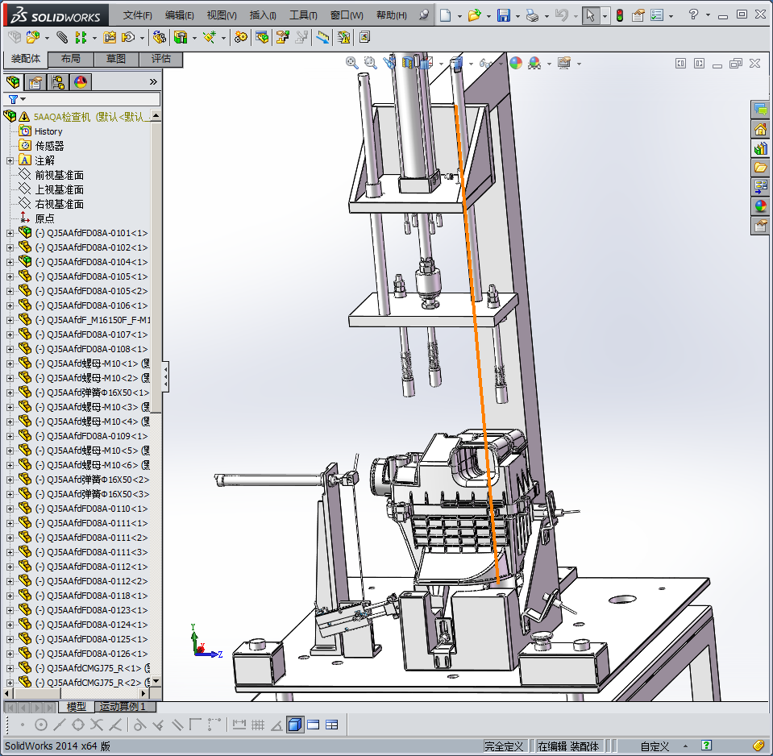Toggle the shaded-with-edges 3D view button
Viewport: 773px width, 756px height.
point(294,725)
